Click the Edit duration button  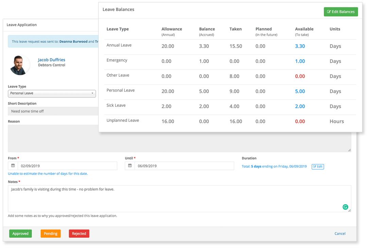pyautogui.click(x=317, y=167)
